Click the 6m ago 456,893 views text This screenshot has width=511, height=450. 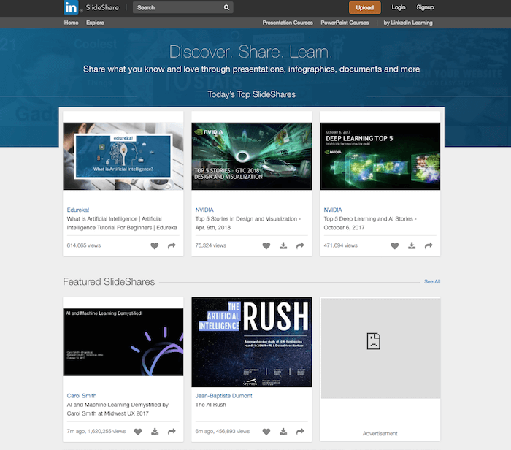(x=223, y=431)
